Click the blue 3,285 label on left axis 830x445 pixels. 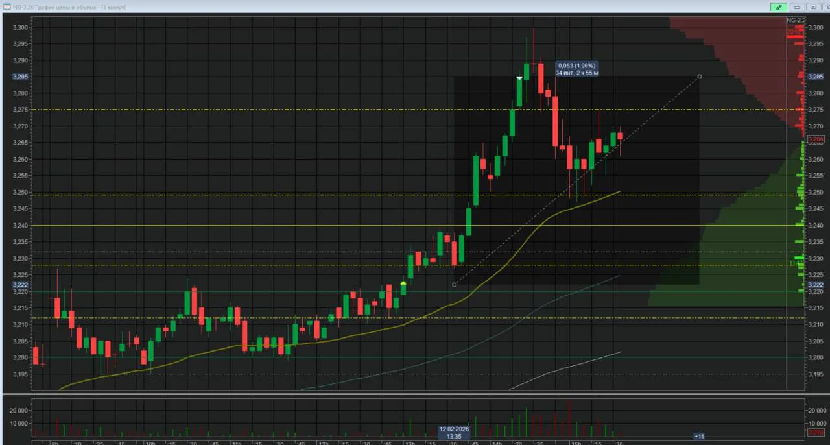(20, 77)
